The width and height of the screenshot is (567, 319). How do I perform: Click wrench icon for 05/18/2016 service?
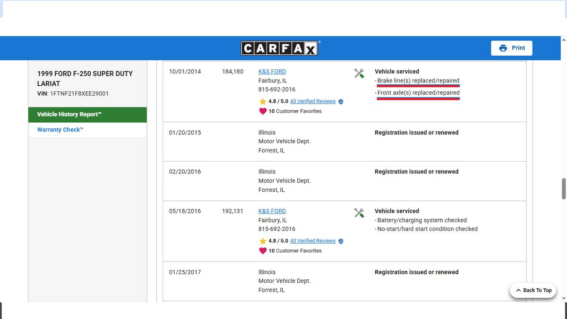359,213
